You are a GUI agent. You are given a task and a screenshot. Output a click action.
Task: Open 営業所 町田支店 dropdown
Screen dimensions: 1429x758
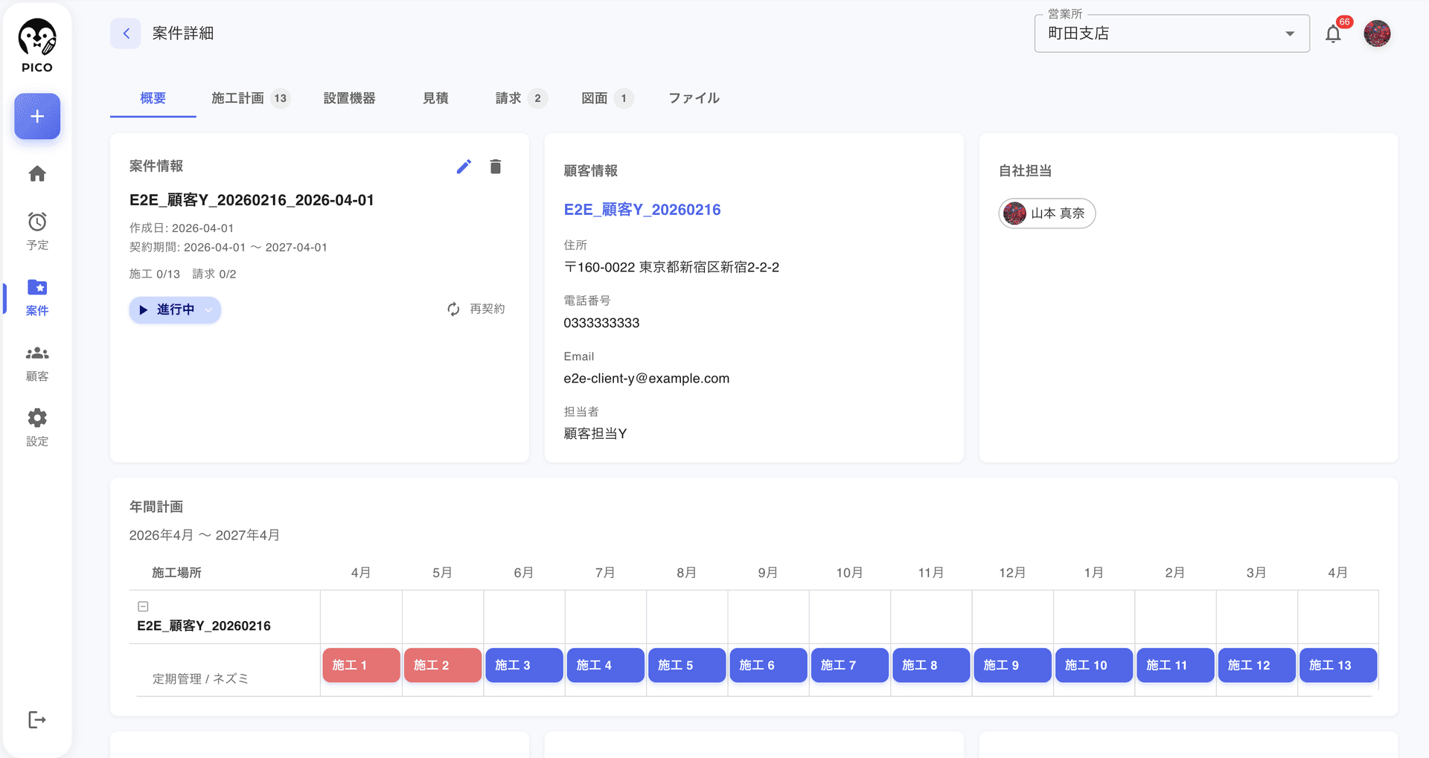pos(1171,33)
